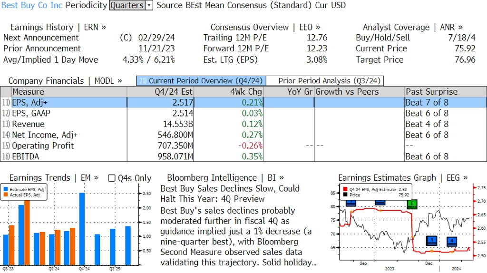Image resolution: width=487 pixels, height=273 pixels.
Task: Click the 14.553B Revenue estimate cell
Action: pos(160,124)
